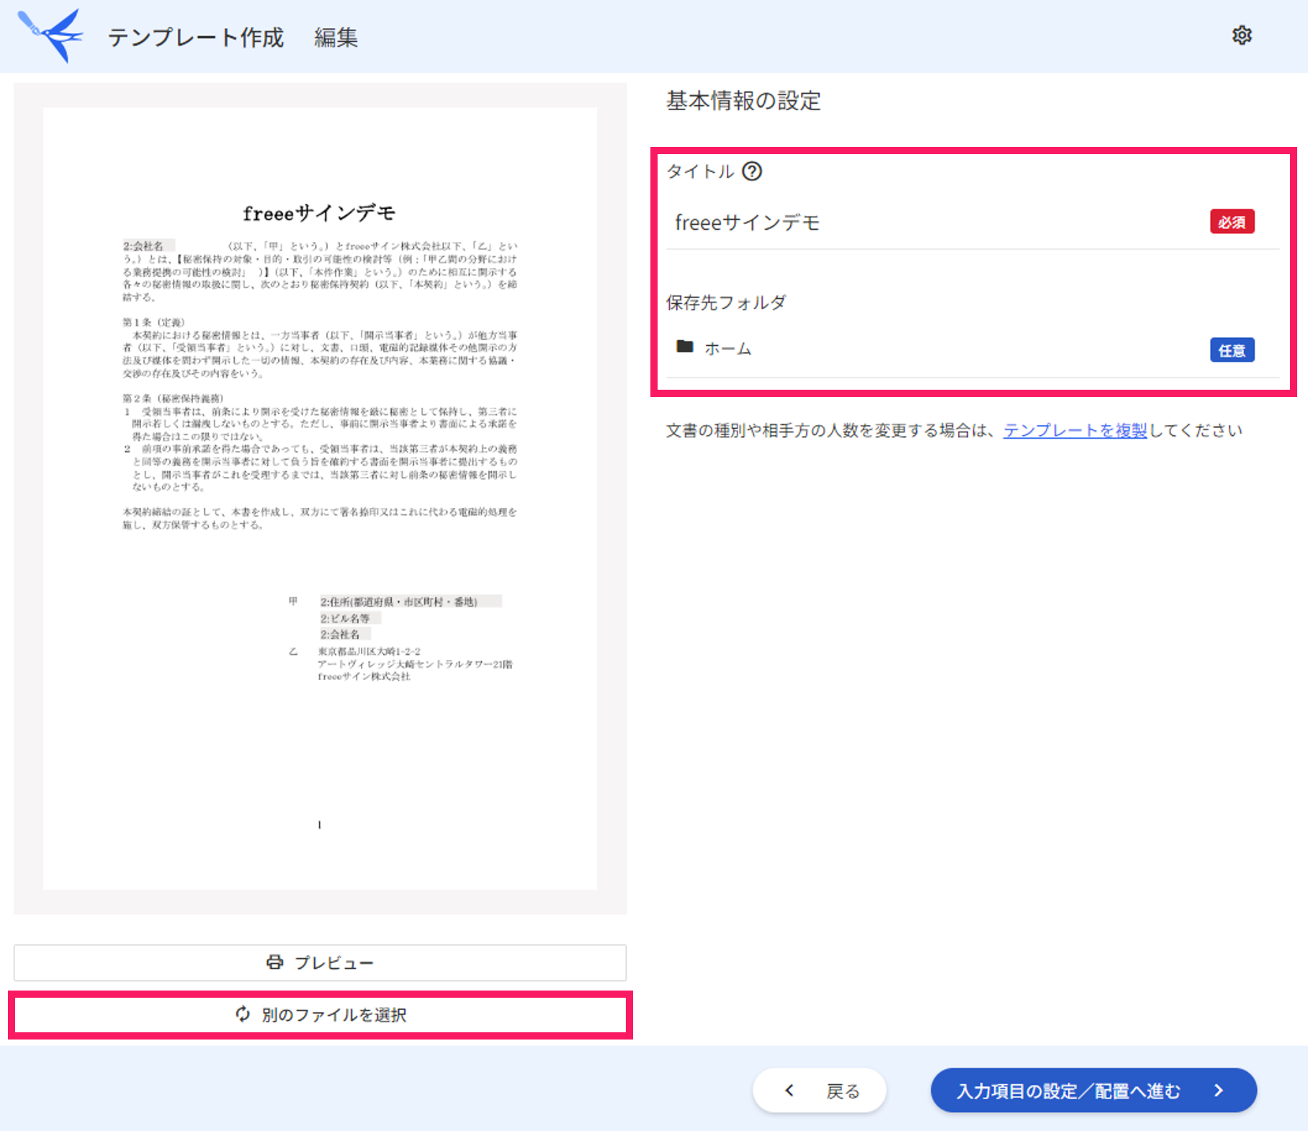Choose 別のファイルを選択 to replace file

pos(320,1014)
